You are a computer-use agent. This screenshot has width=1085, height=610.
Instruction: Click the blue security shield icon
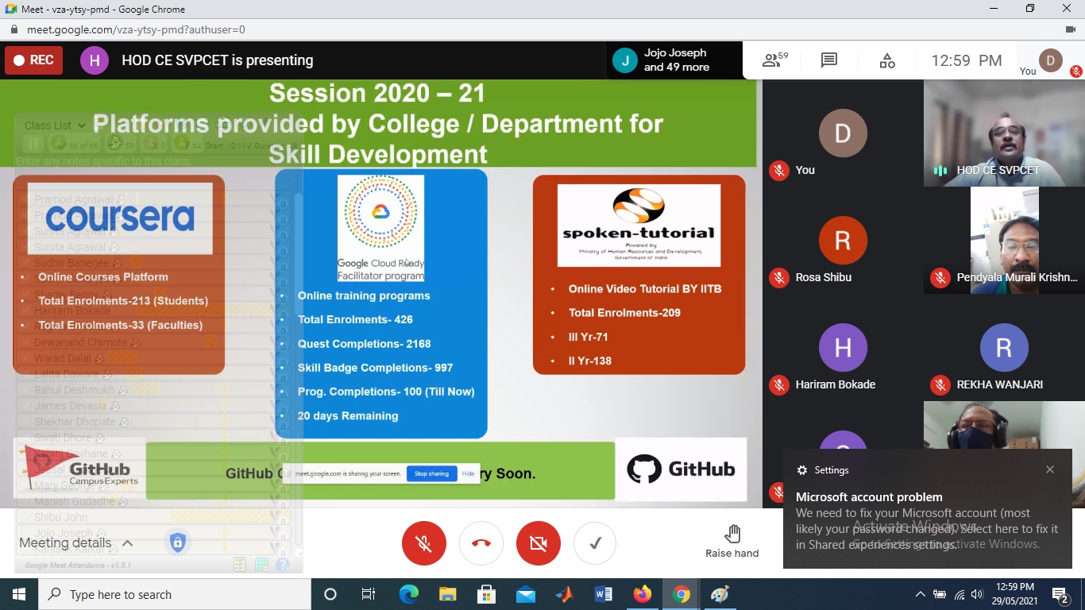178,543
